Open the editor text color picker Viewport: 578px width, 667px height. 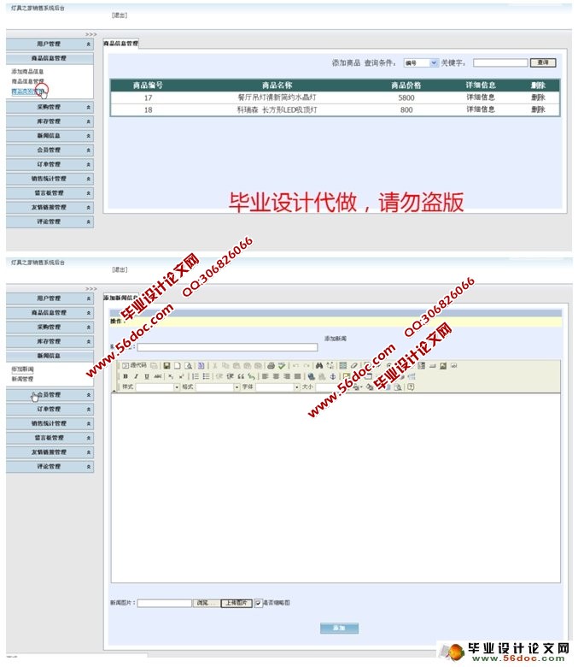click(357, 387)
